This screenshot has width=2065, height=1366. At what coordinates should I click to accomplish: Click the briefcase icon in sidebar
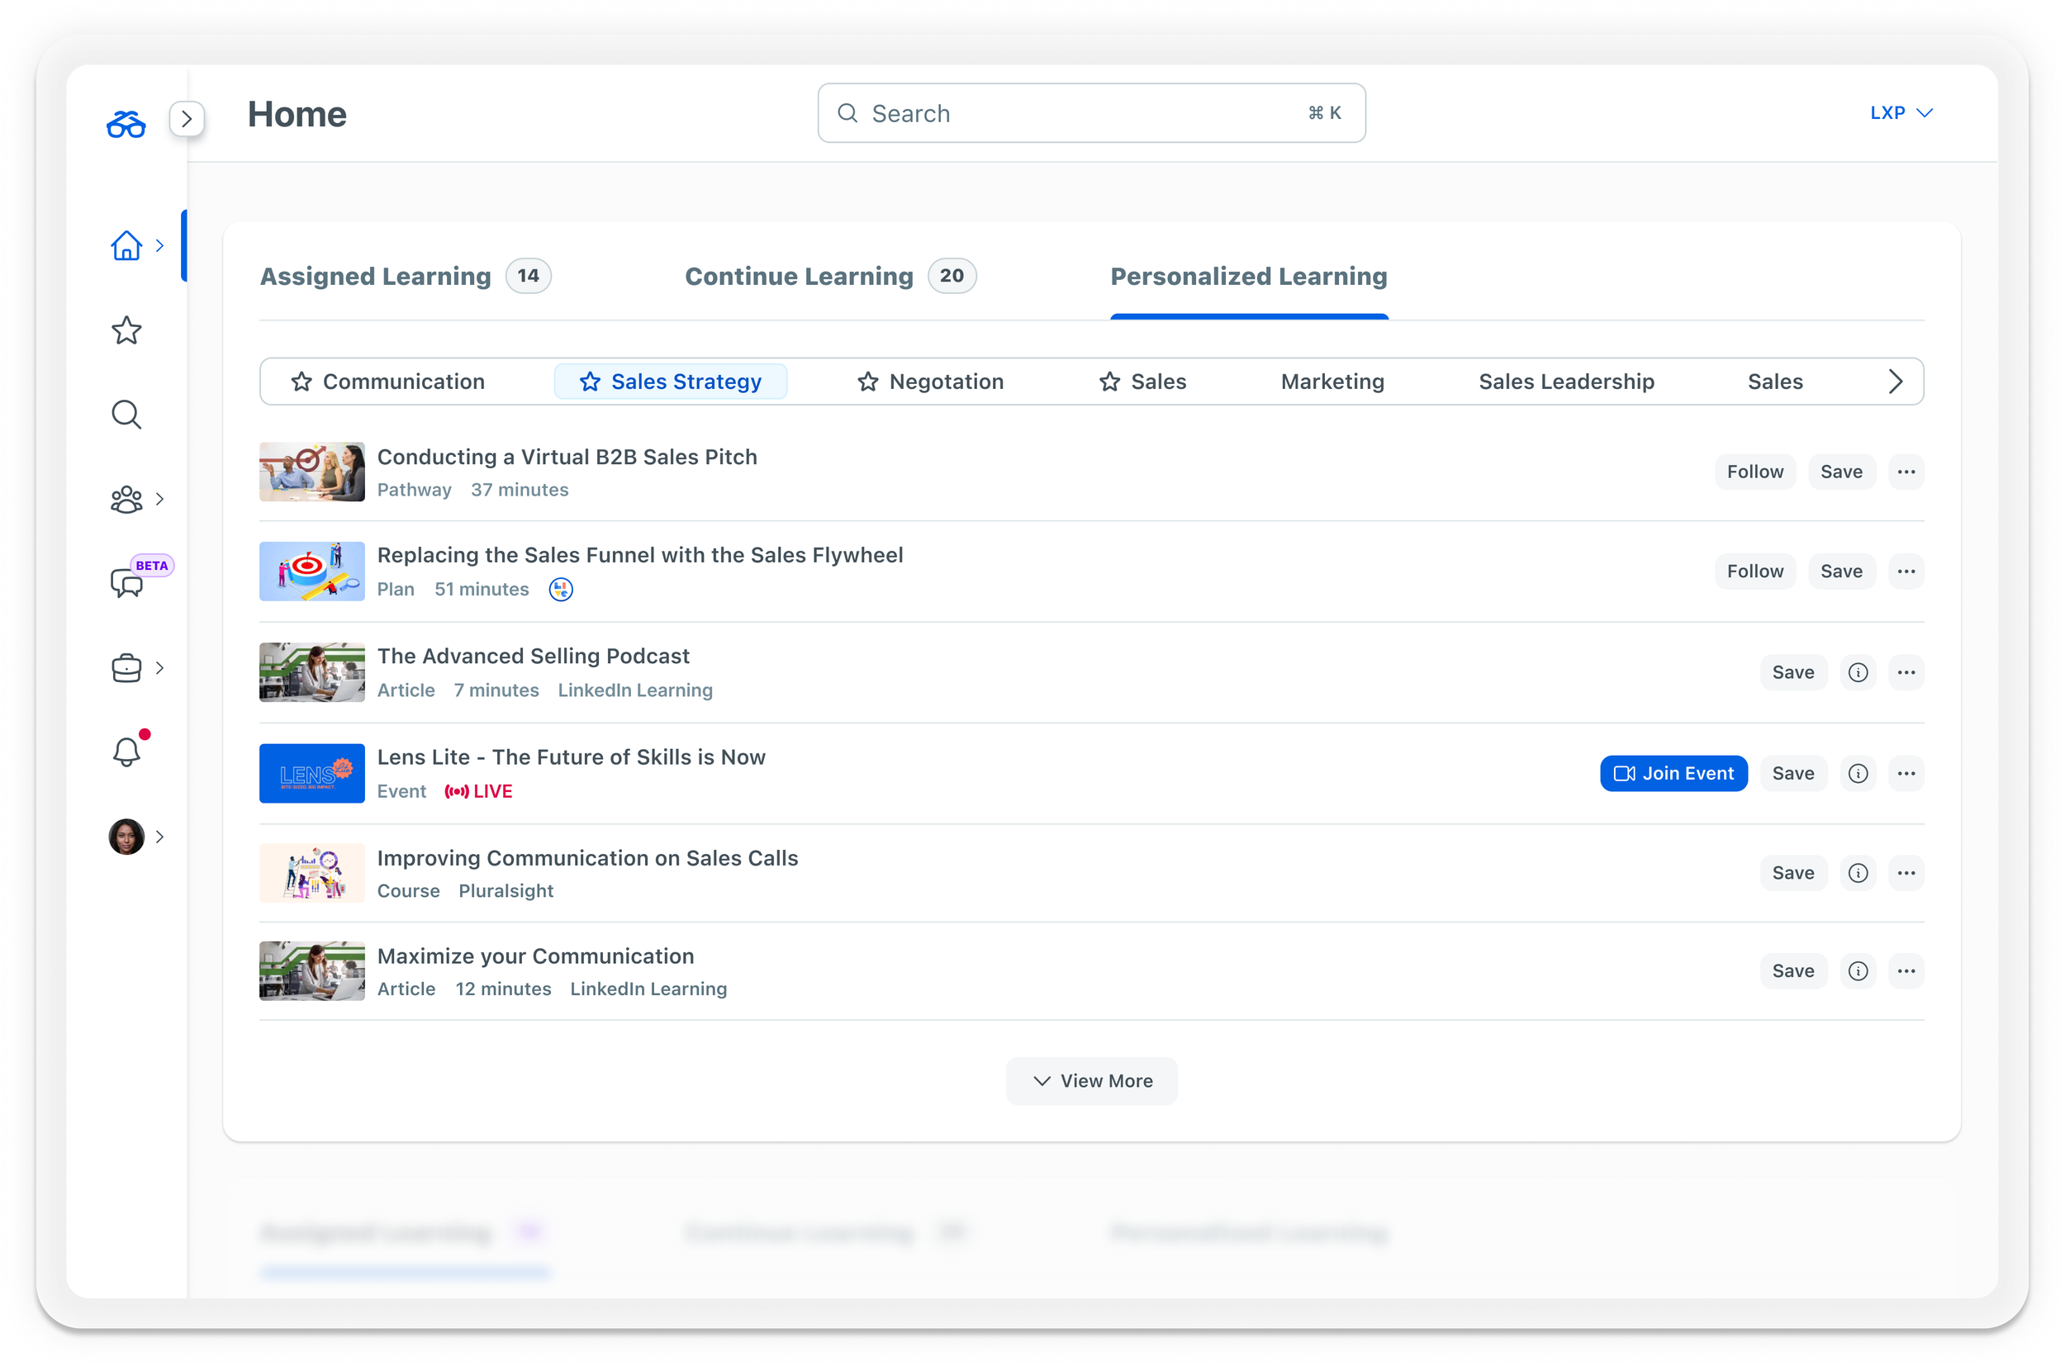pos(126,668)
